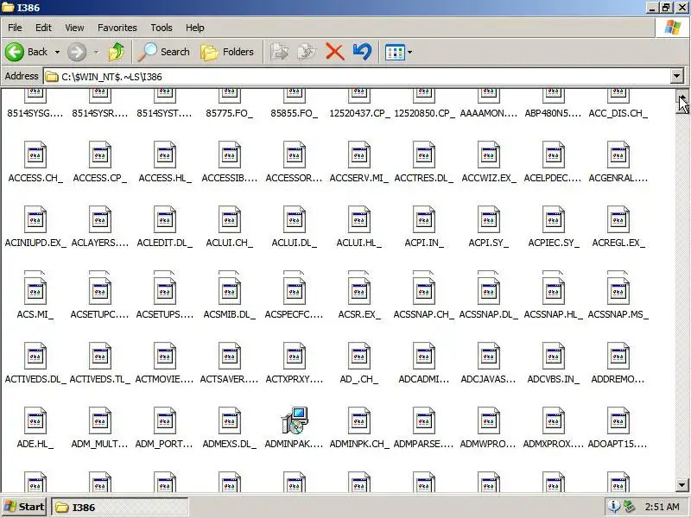
Task: Click the blue Undo arrow icon
Action: 362,52
